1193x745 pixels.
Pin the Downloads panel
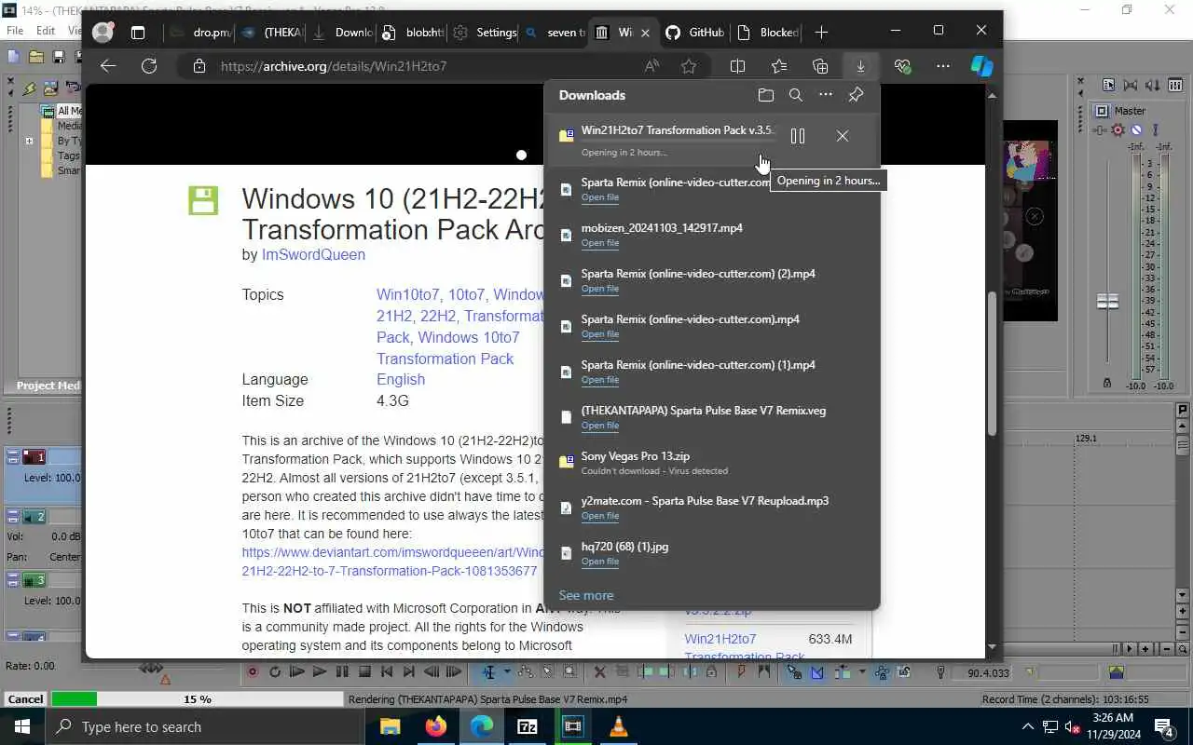pos(856,95)
